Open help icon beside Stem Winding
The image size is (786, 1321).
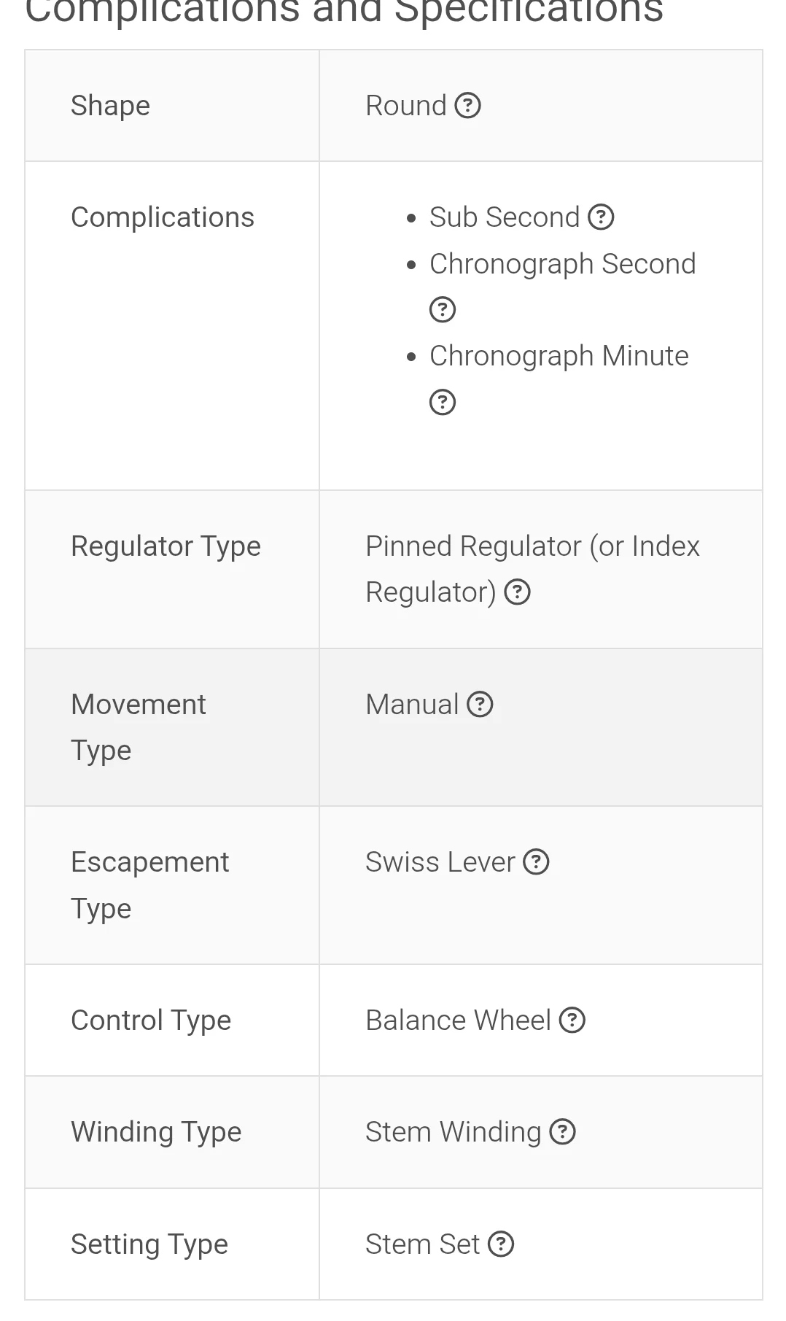pyautogui.click(x=562, y=1132)
